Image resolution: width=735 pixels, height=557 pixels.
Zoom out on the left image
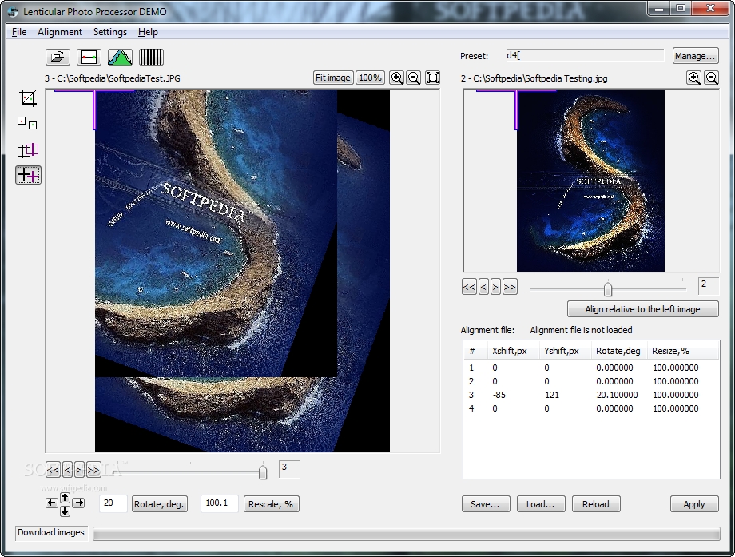pyautogui.click(x=414, y=78)
